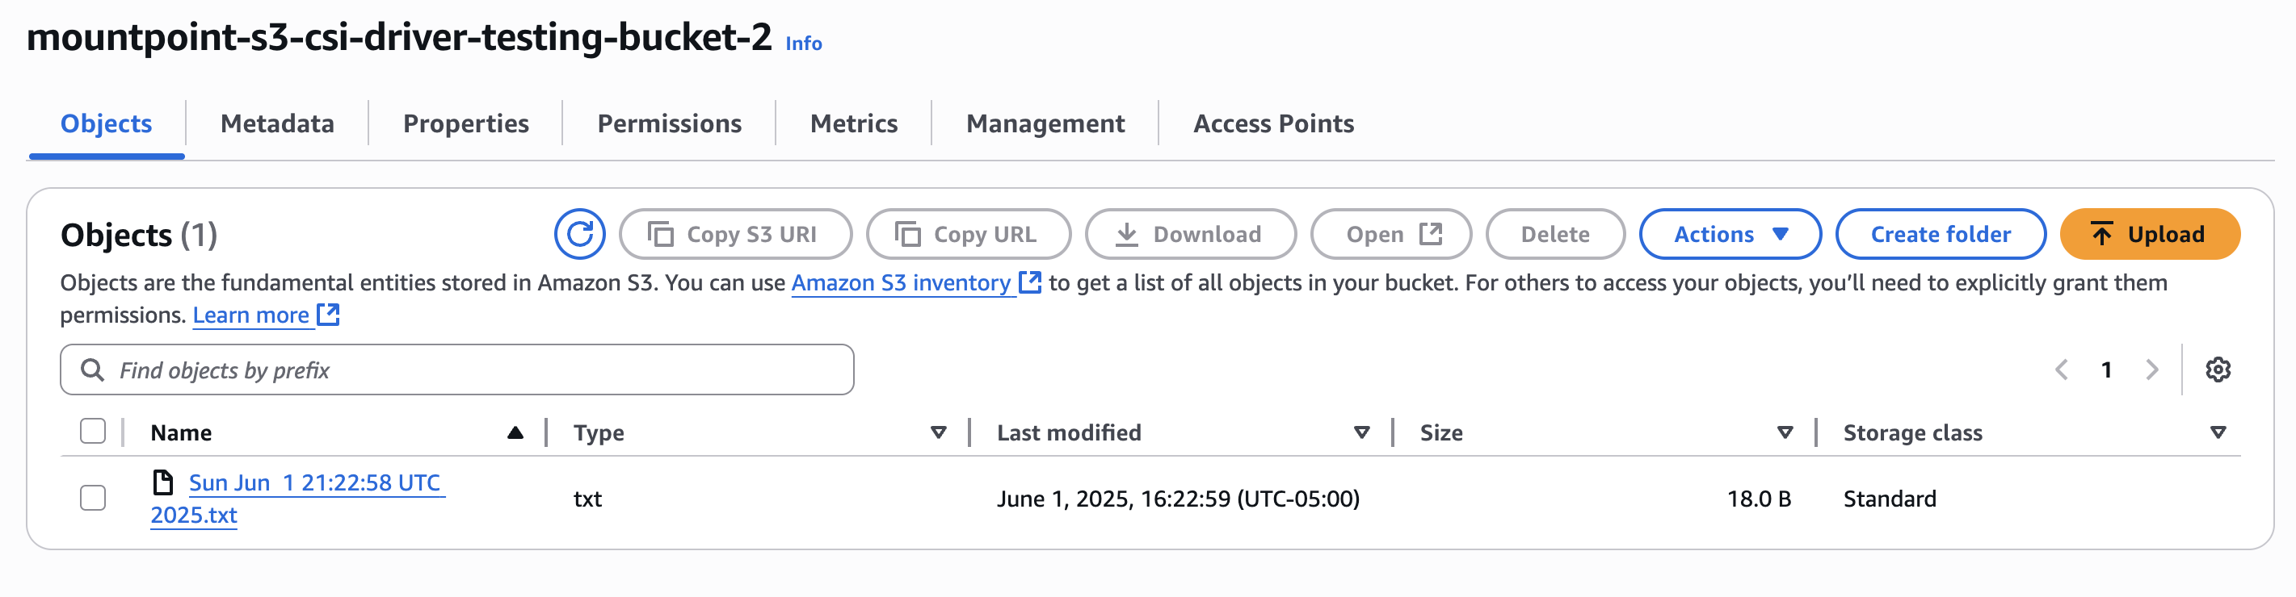This screenshot has width=2296, height=597.
Task: Sort by Size column arrow
Action: point(1785,432)
